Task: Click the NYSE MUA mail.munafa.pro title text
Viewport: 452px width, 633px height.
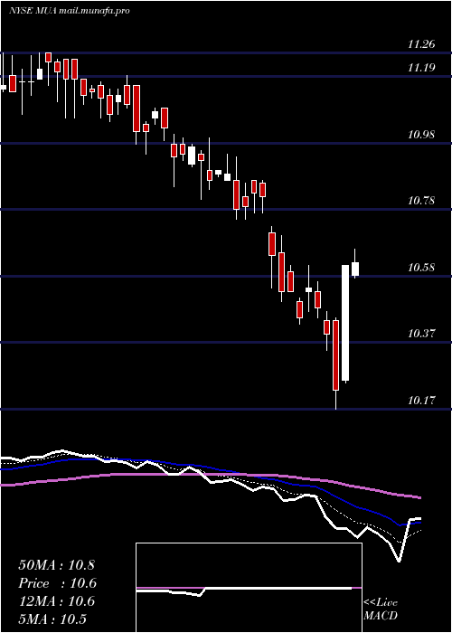Action: pyautogui.click(x=69, y=11)
